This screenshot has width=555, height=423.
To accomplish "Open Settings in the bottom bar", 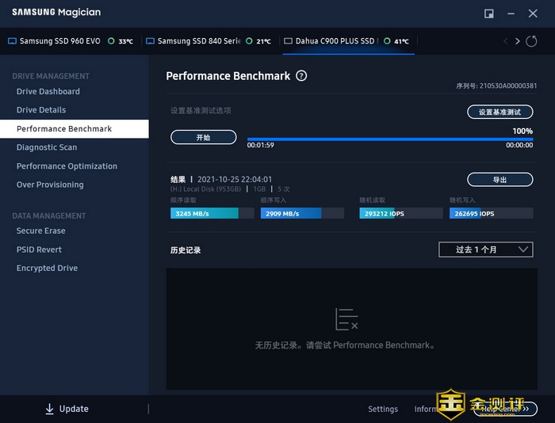I will 383,410.
